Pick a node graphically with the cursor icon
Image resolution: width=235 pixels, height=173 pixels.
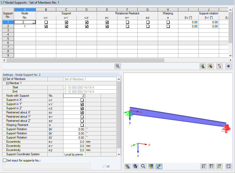tap(219, 66)
